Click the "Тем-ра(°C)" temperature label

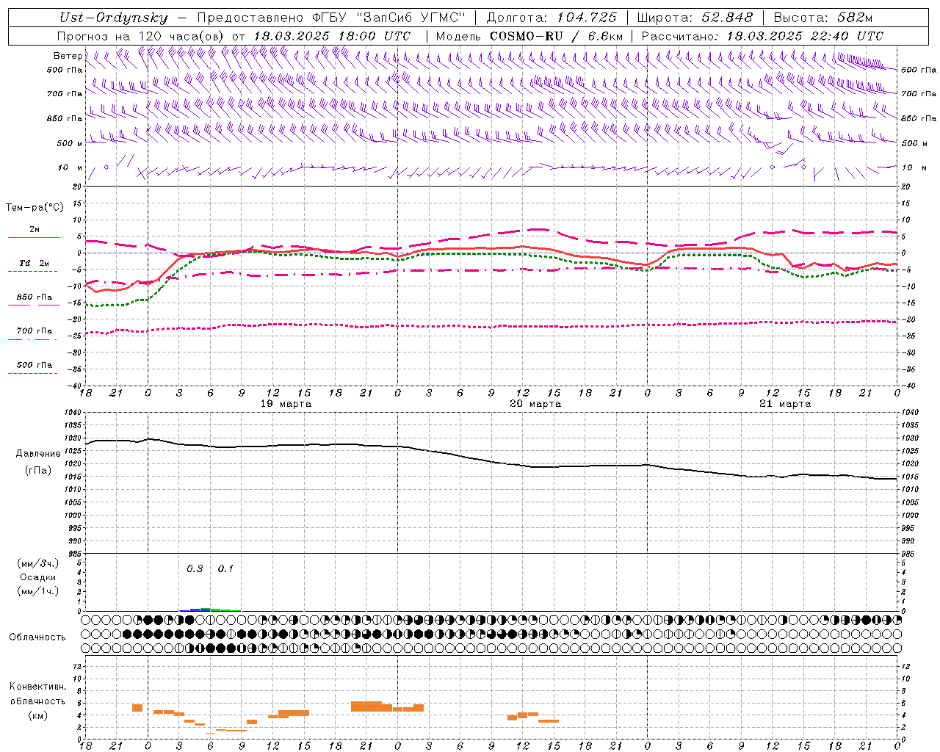coord(35,208)
